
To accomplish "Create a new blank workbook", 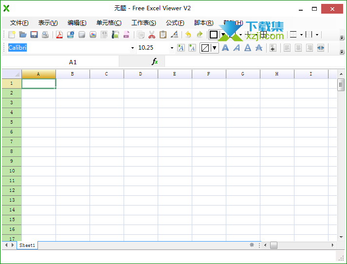I will pyautogui.click(x=12, y=35).
